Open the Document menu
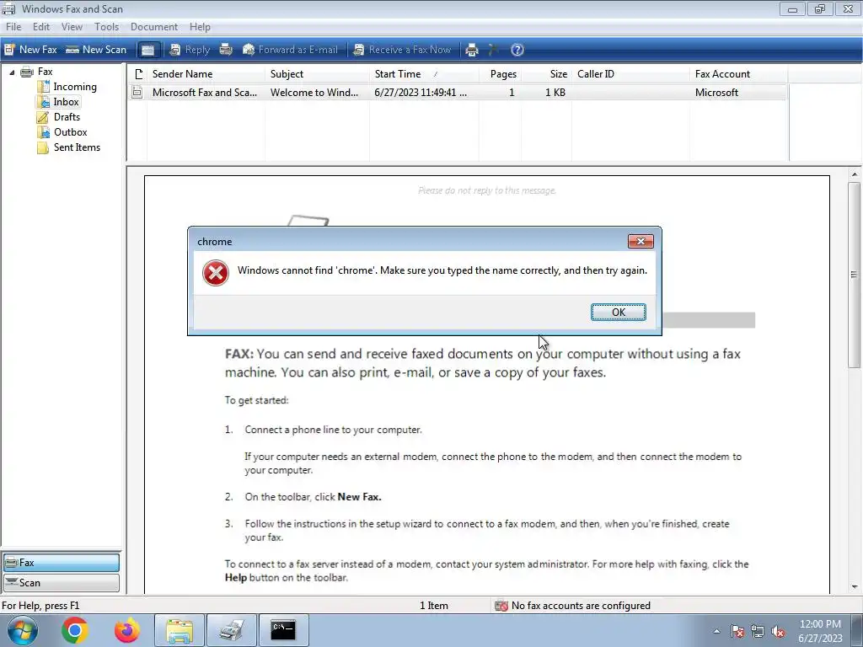This screenshot has width=863, height=647. [154, 27]
